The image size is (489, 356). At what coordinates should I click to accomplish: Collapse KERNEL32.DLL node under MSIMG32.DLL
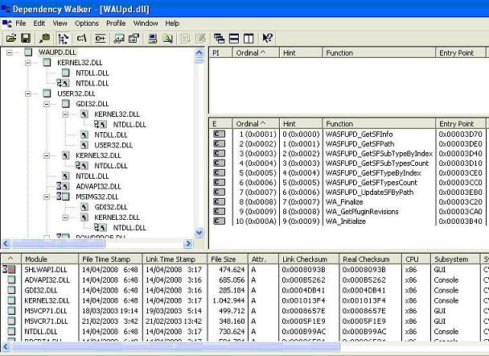coord(65,217)
